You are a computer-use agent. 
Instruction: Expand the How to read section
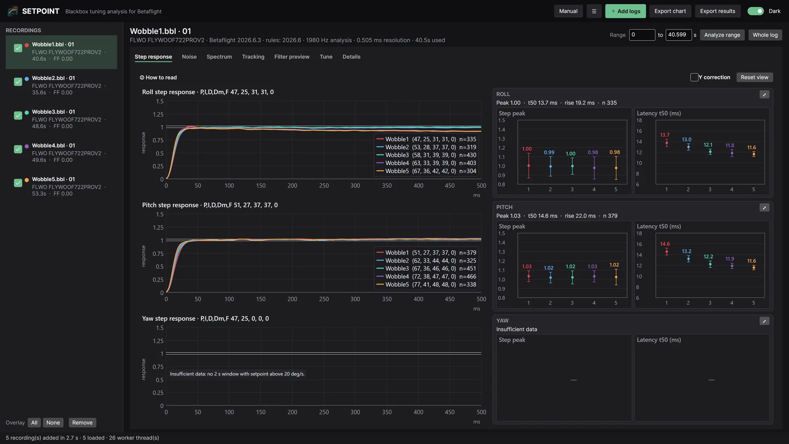point(158,78)
